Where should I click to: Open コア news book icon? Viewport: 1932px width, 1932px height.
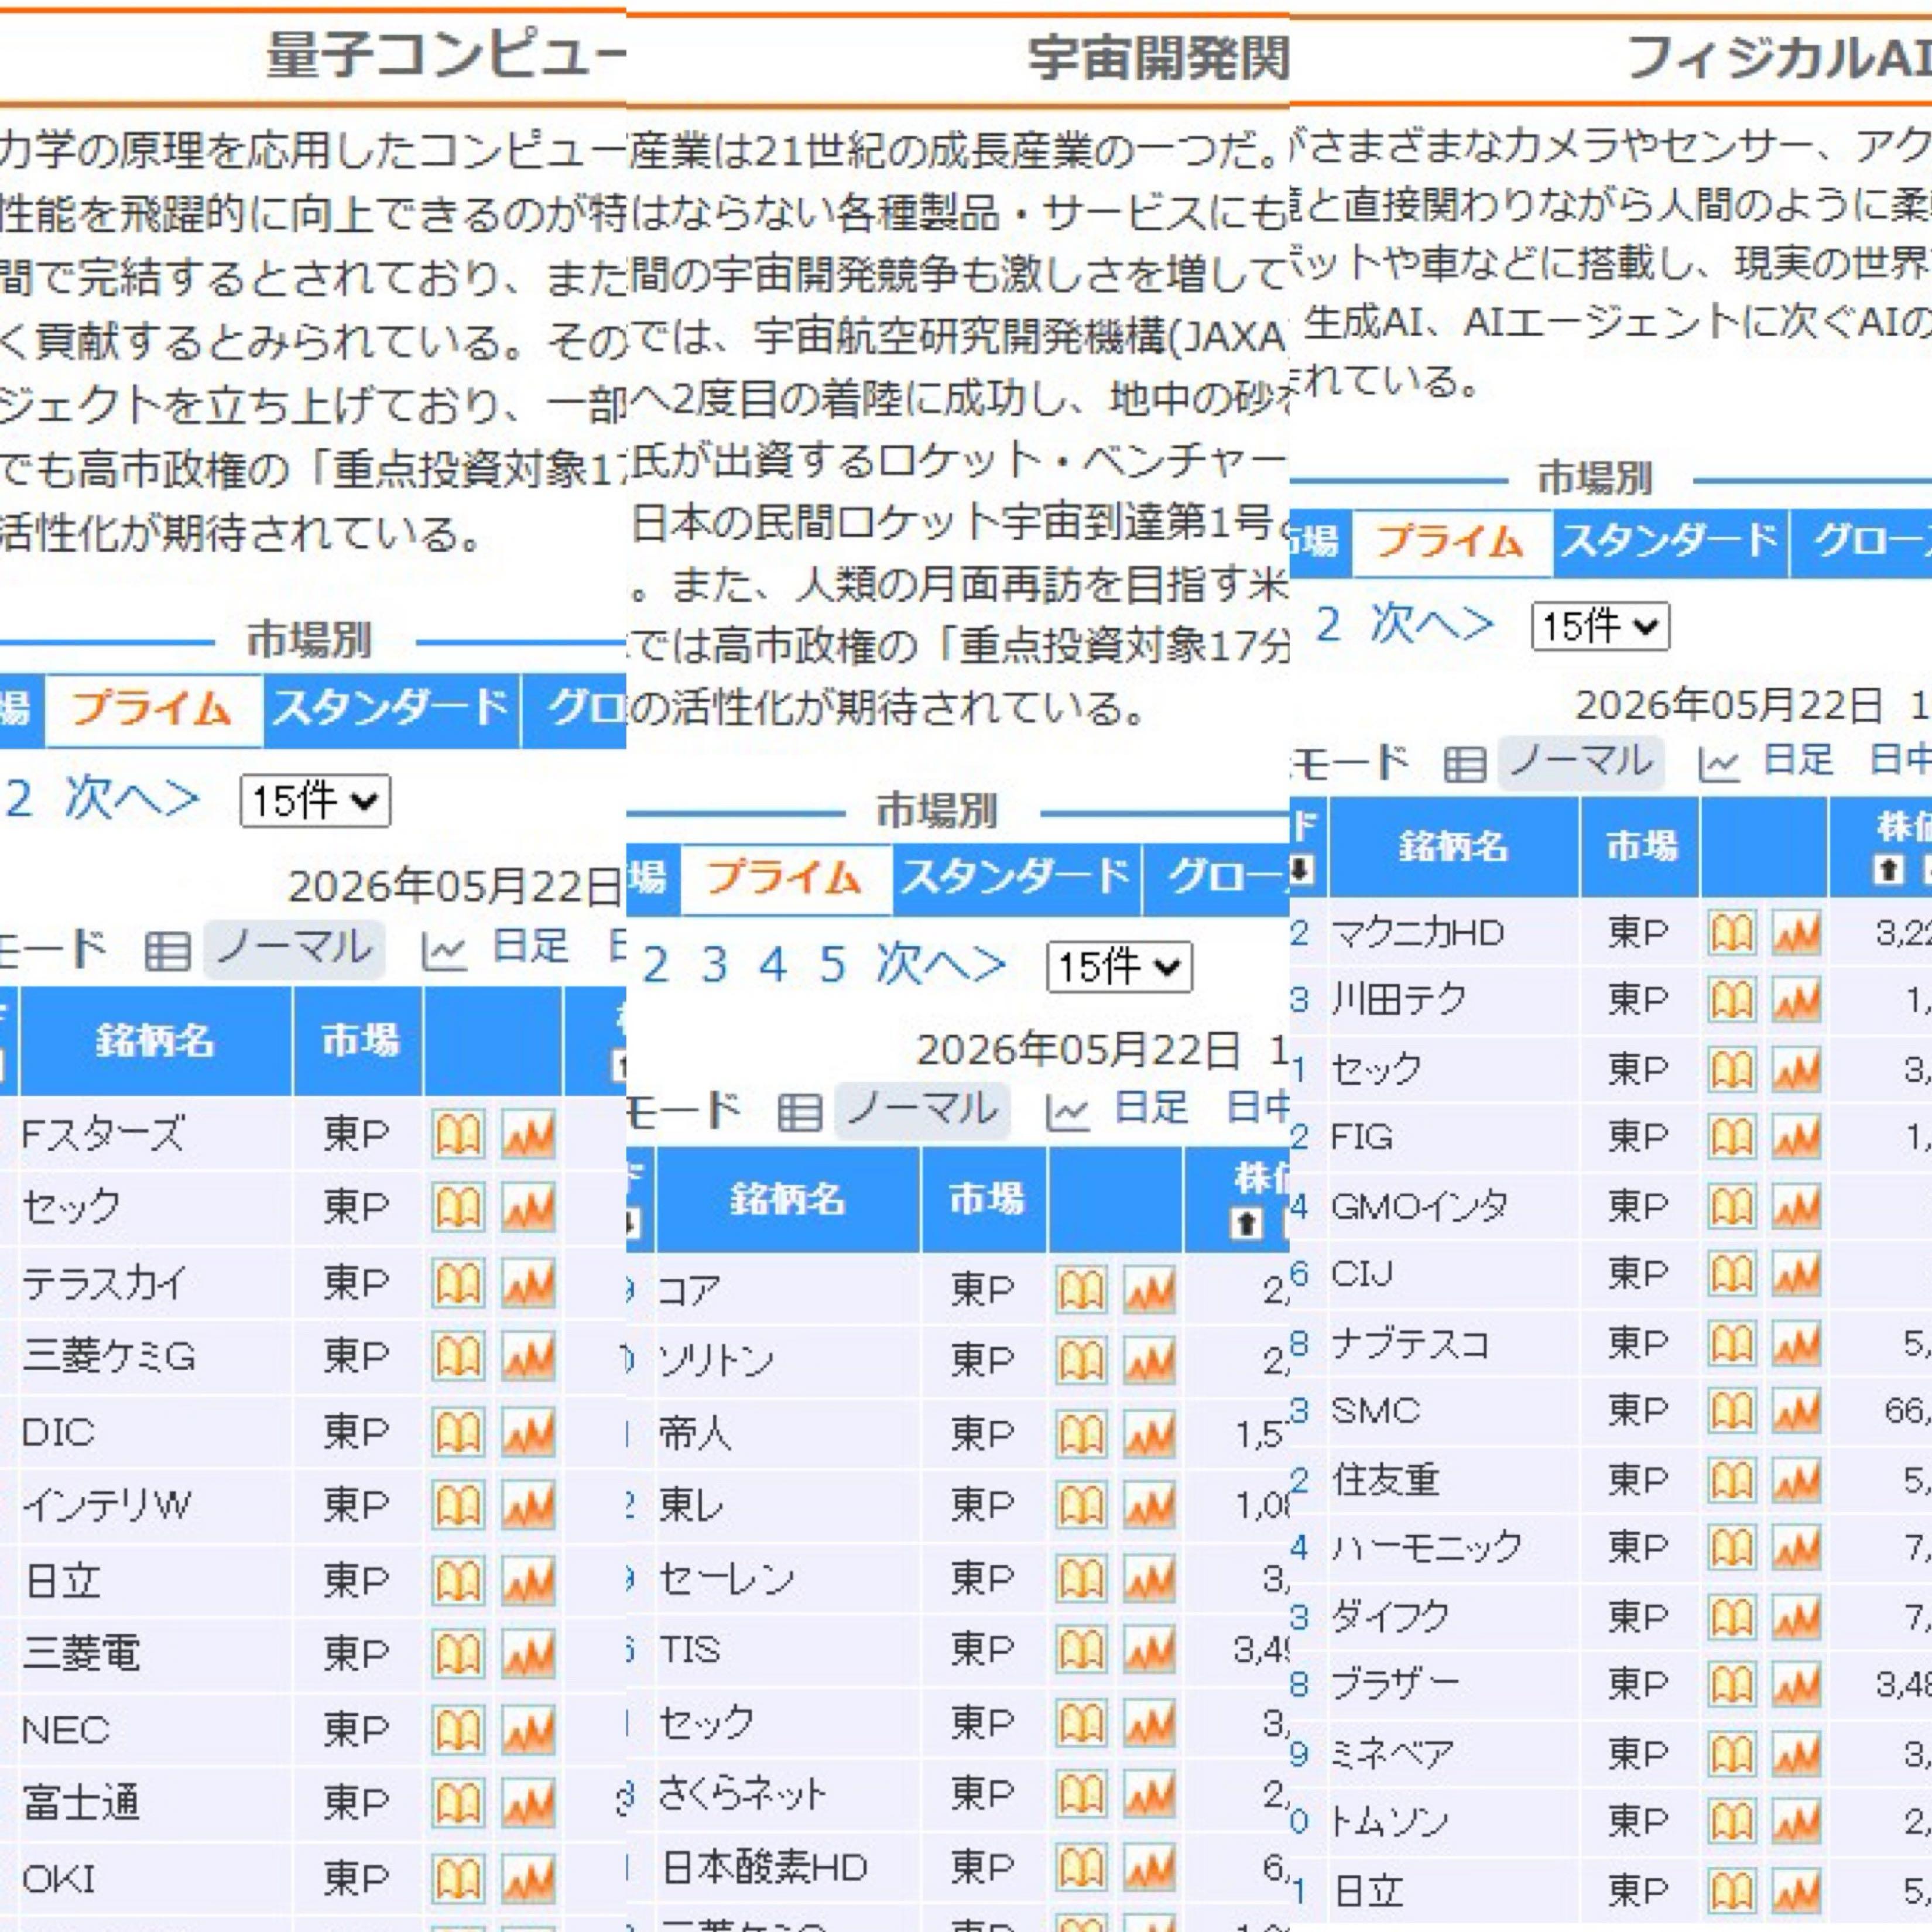[x=1081, y=1290]
